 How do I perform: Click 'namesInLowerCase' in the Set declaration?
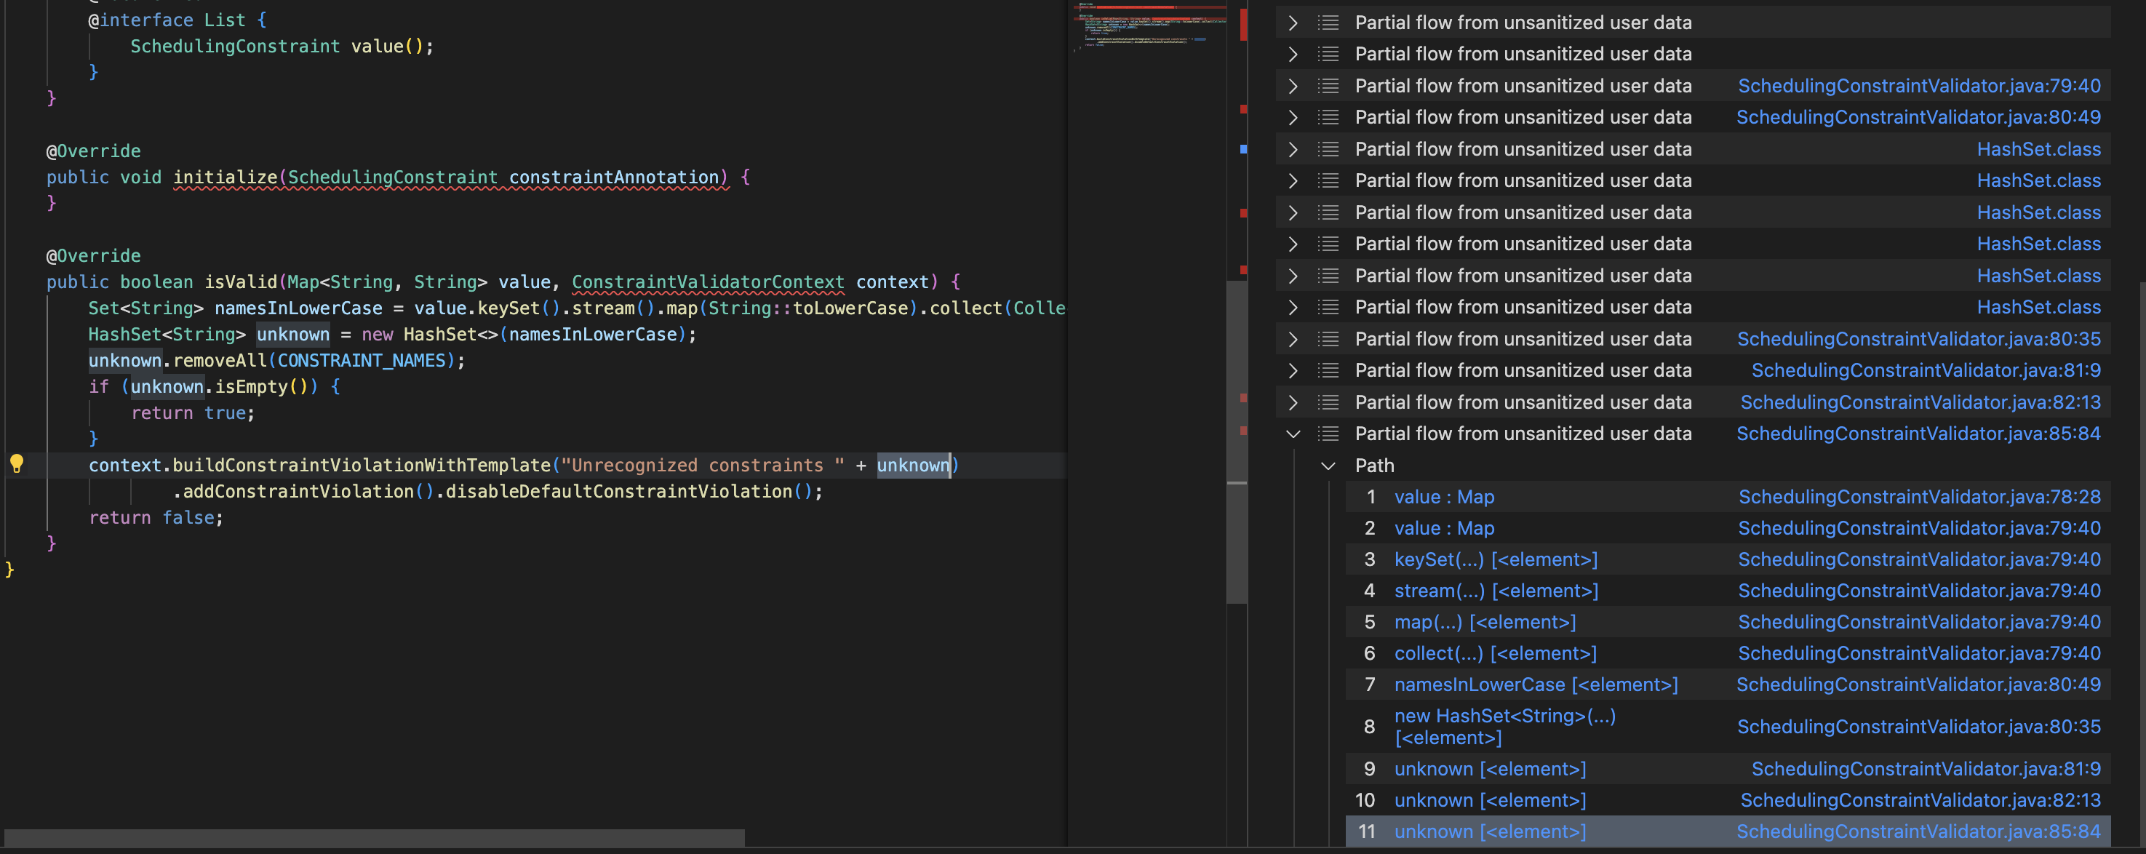[298, 308]
